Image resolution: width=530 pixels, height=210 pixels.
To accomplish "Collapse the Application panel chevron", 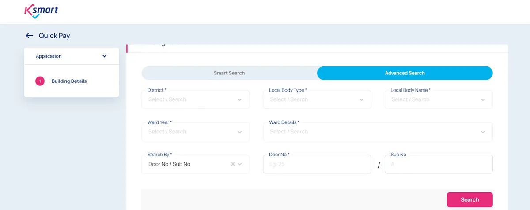I will pos(104,56).
